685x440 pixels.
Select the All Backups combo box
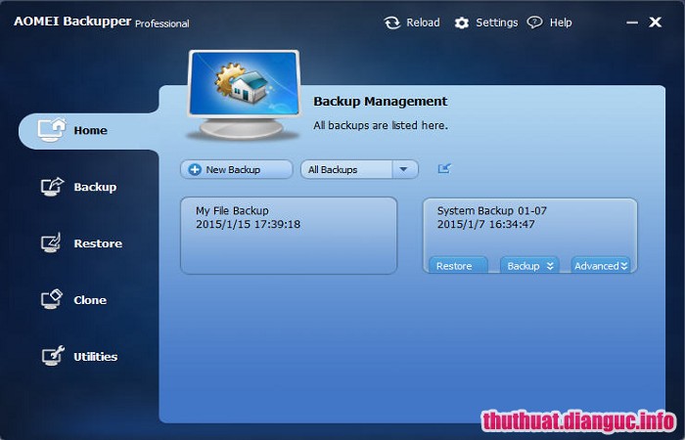(359, 169)
